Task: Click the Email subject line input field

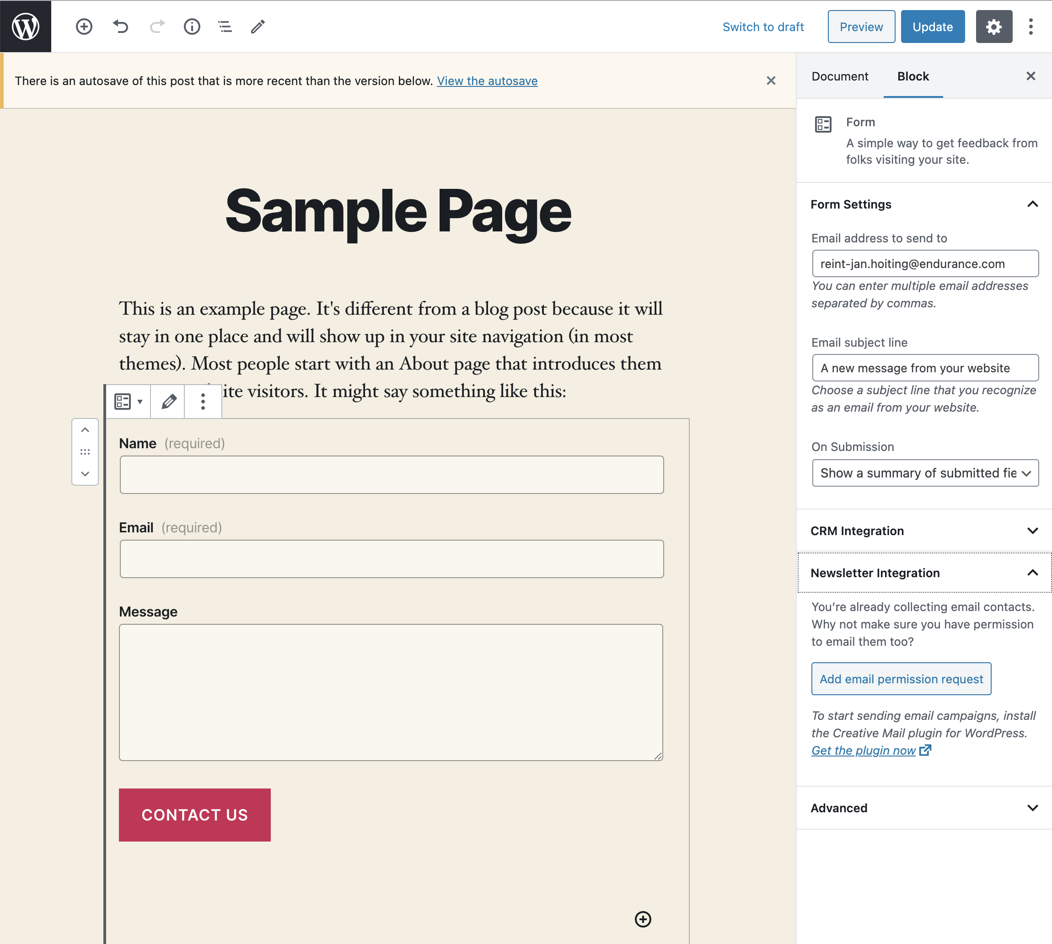Action: click(925, 368)
